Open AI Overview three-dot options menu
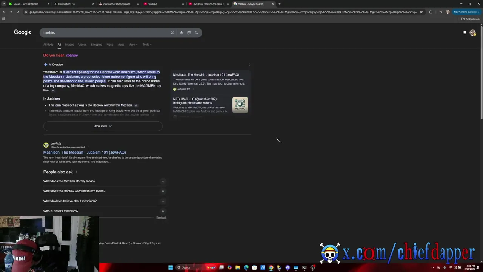Screen dimensions: 483x272 tap(249, 65)
